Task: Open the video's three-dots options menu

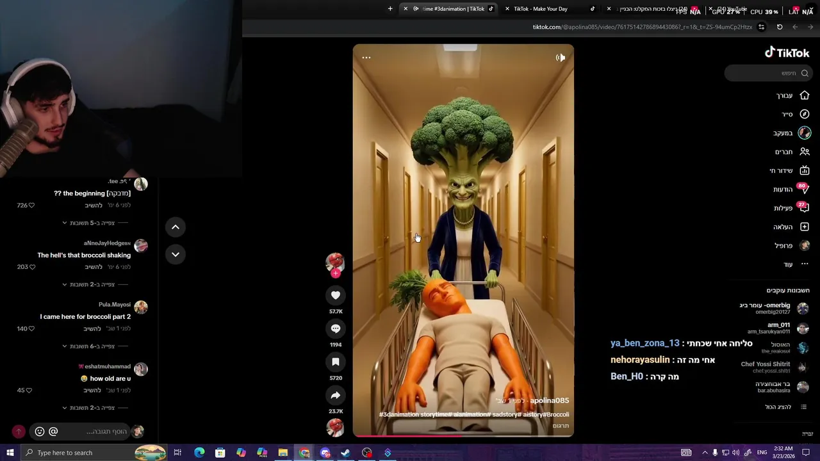Action: click(366, 58)
